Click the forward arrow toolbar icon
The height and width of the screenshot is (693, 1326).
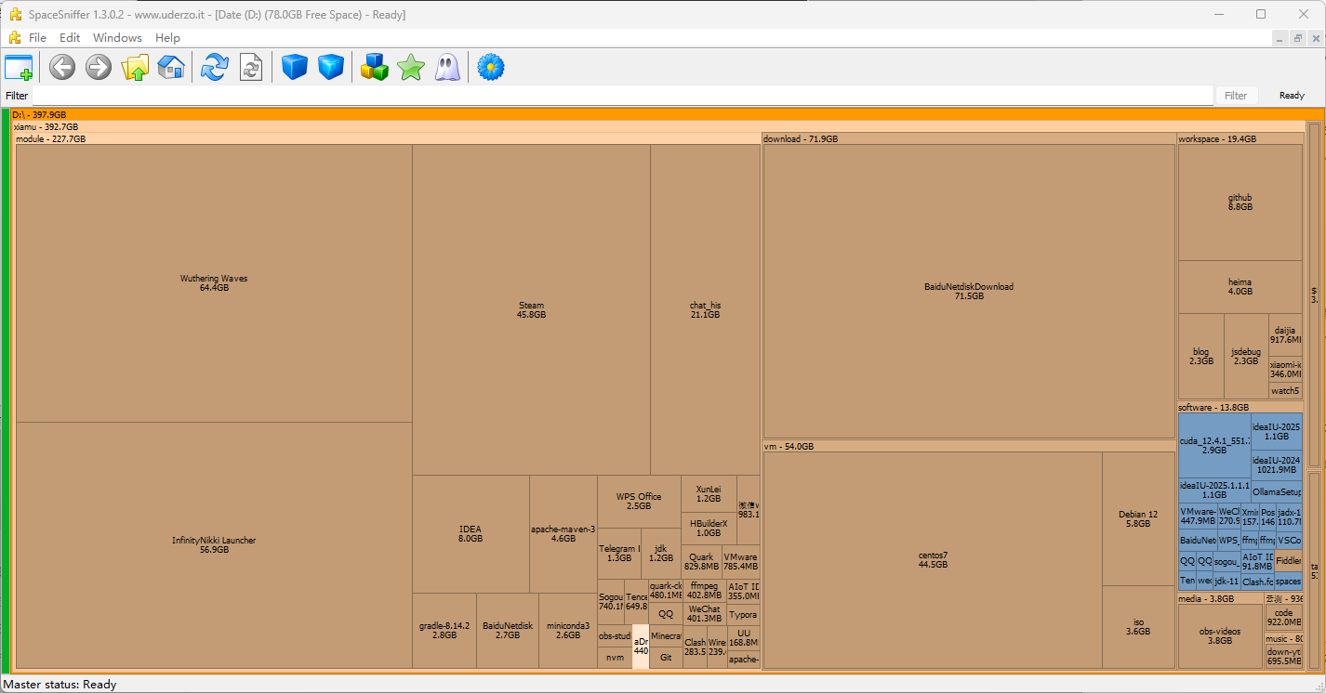coord(99,67)
